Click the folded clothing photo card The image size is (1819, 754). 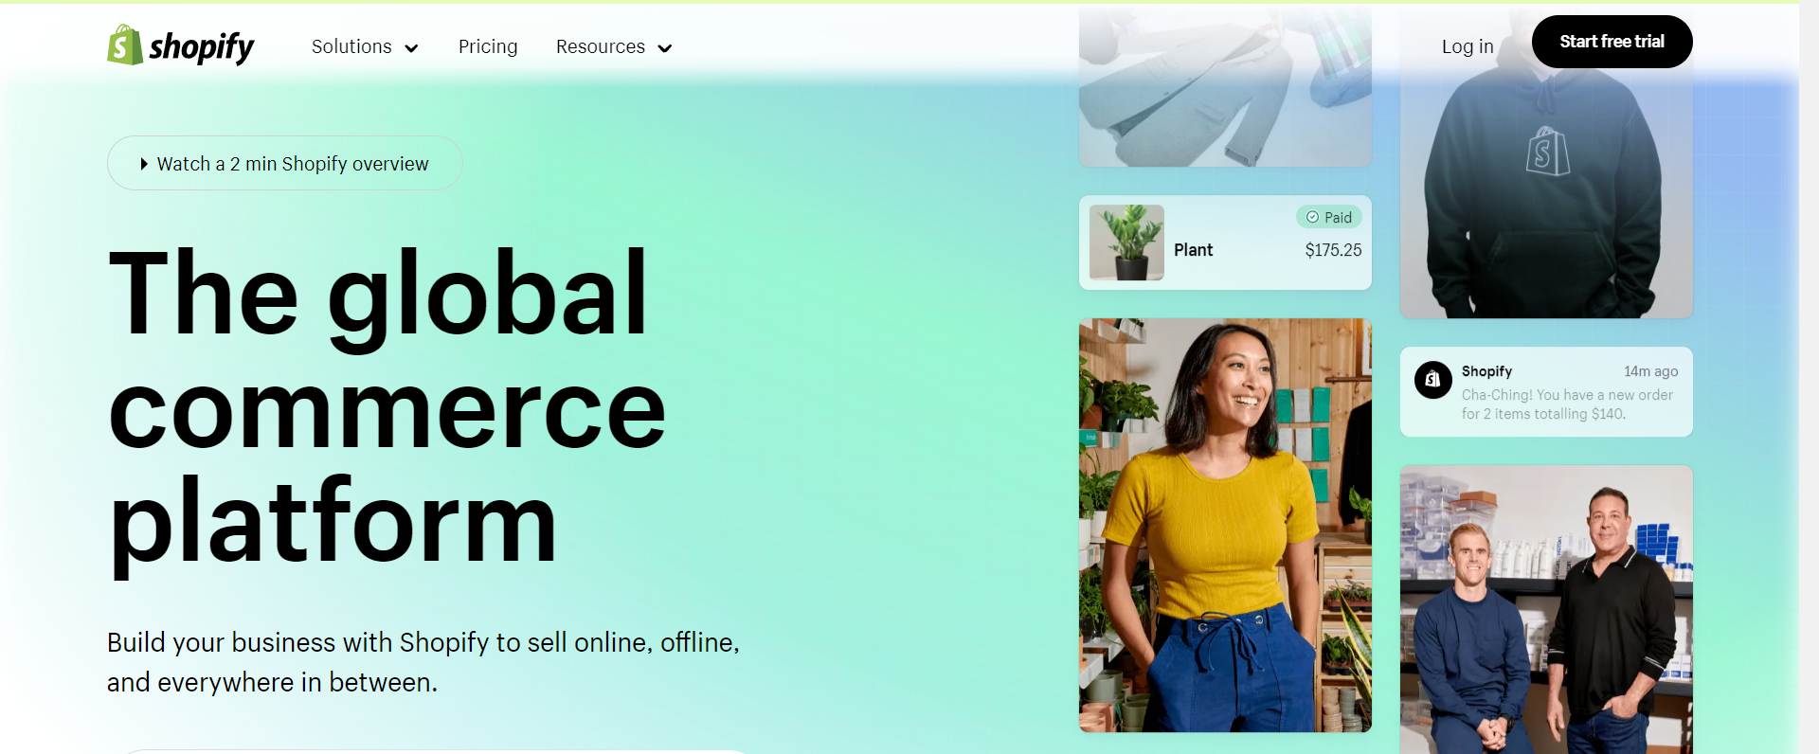point(1225,87)
